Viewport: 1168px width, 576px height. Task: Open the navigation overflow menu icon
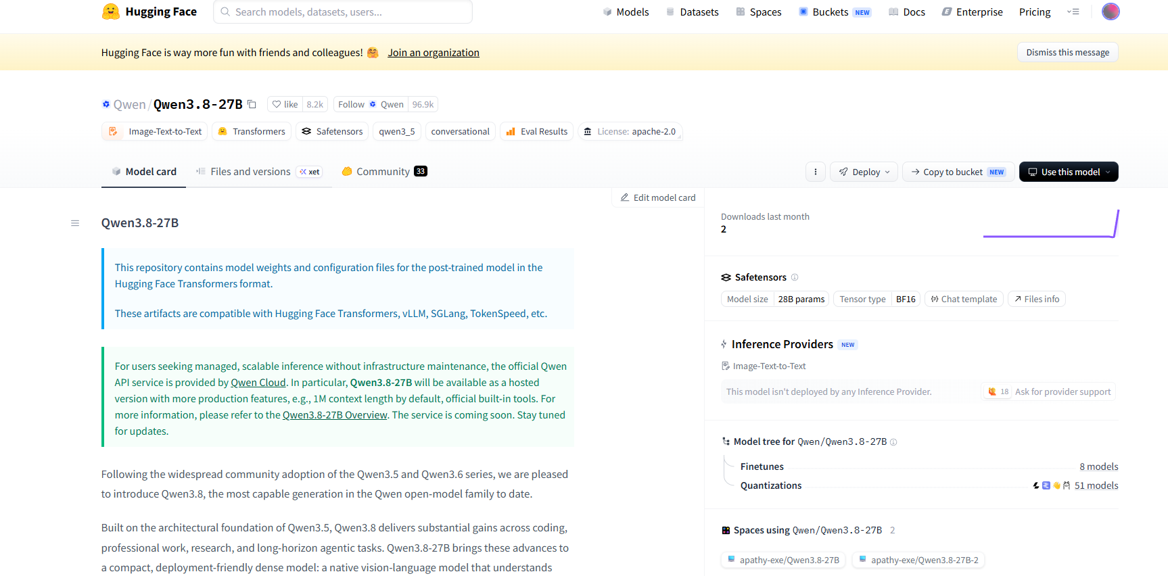[1073, 11]
